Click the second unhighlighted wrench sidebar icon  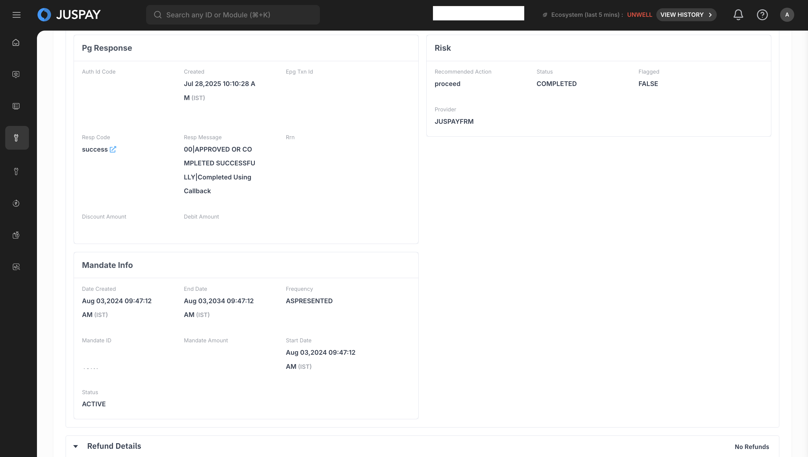pos(16,171)
